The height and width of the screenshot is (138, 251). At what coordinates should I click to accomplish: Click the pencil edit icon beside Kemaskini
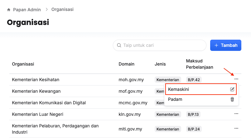point(232,89)
